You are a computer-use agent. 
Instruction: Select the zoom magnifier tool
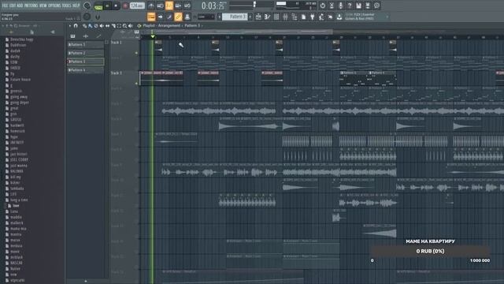pyautogui.click(x=124, y=26)
